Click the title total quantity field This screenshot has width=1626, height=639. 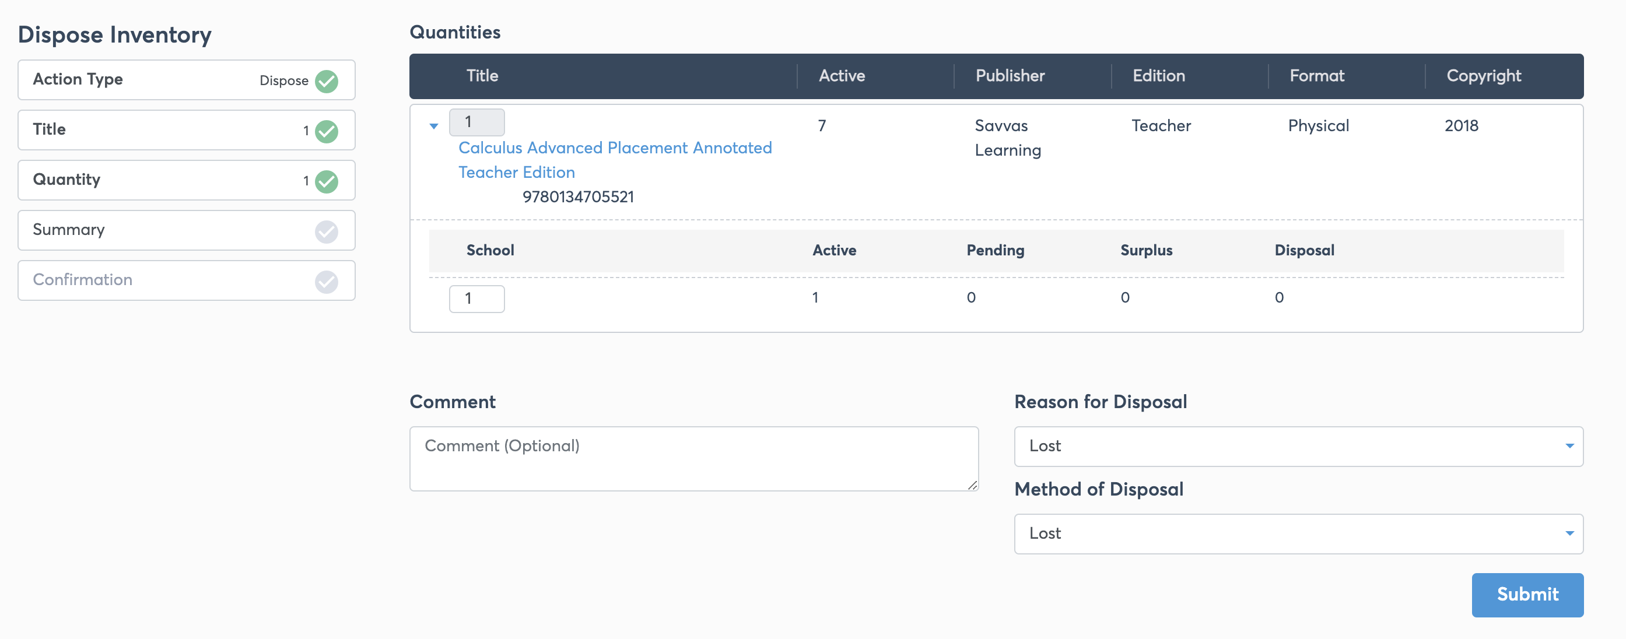[x=476, y=122]
